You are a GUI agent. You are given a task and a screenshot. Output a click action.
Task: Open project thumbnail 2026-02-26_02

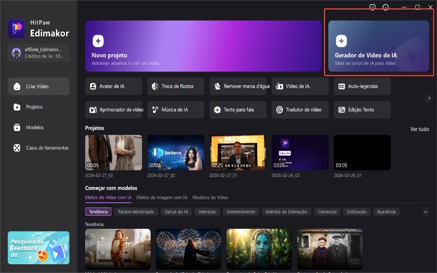300,153
